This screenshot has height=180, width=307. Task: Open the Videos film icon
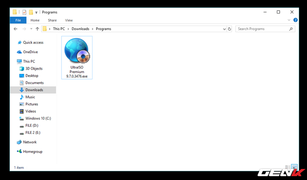(x=22, y=111)
